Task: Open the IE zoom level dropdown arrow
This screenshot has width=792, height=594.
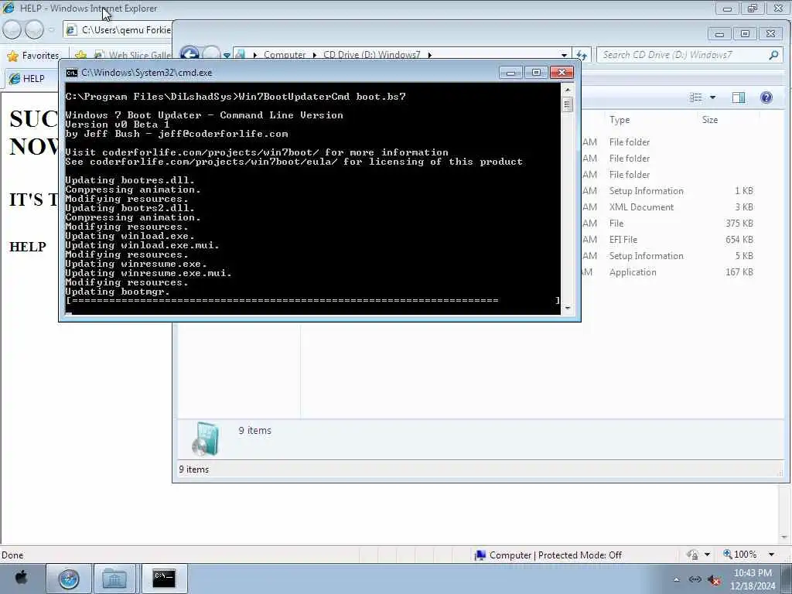Action: click(x=771, y=555)
